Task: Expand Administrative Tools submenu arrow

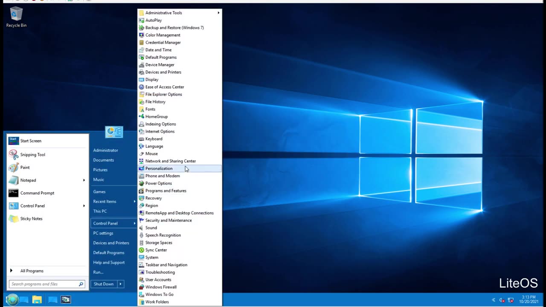Action: [218, 13]
